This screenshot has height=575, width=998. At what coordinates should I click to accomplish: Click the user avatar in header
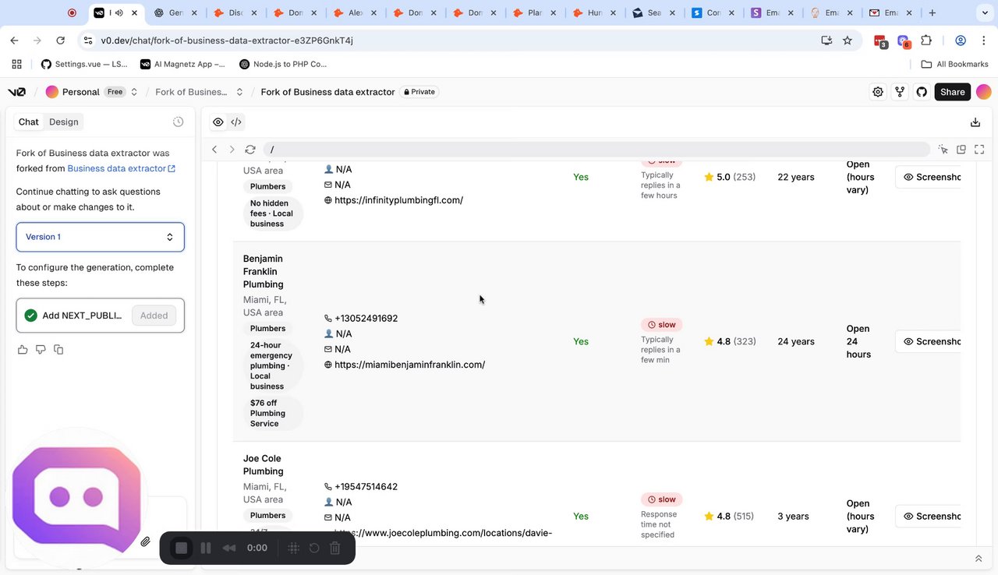point(984,92)
